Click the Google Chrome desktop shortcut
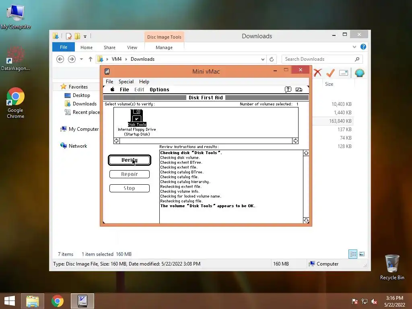Screen dimensions: 412x309 [x=16, y=103]
